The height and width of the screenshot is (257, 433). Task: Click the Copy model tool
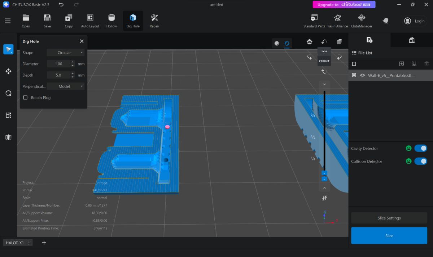(x=69, y=21)
